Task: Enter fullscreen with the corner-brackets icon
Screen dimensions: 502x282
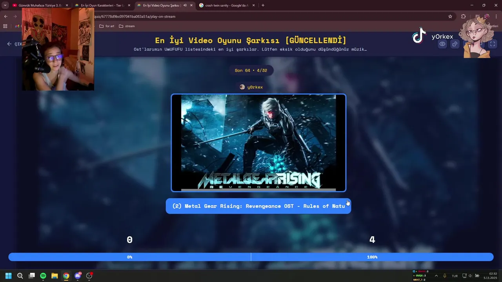Action: pos(493,44)
